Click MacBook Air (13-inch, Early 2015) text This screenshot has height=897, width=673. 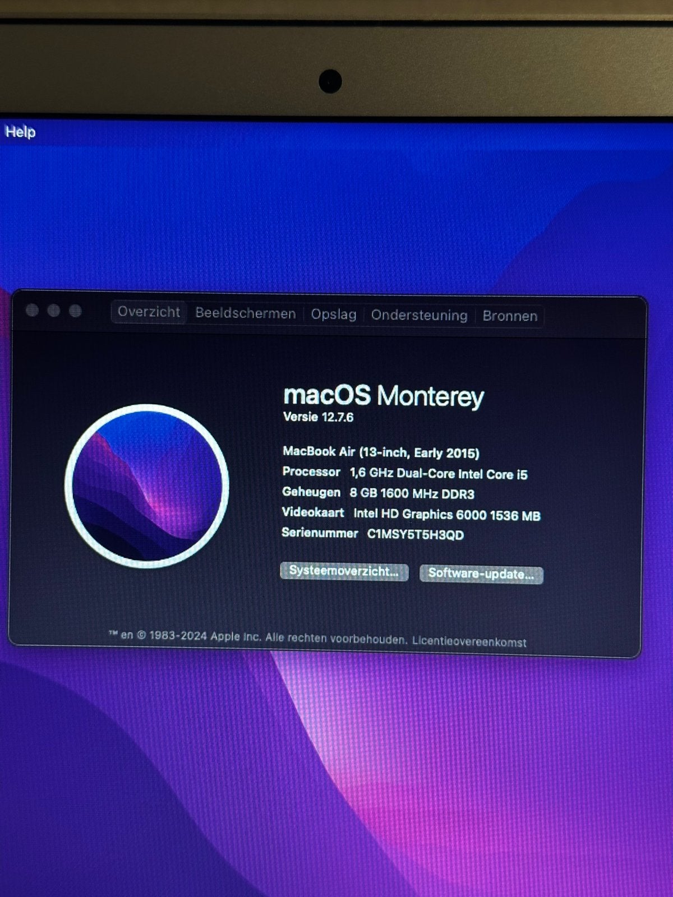381,452
